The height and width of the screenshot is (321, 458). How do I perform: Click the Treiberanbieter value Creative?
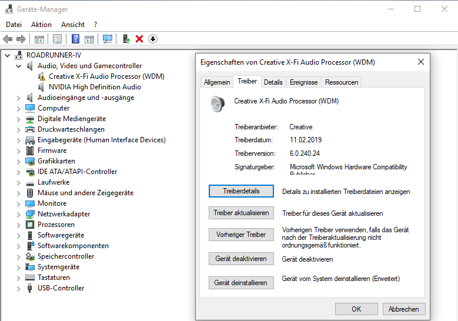(301, 127)
